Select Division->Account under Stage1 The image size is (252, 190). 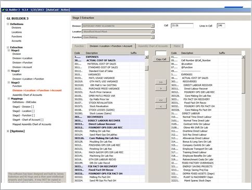[22, 67]
